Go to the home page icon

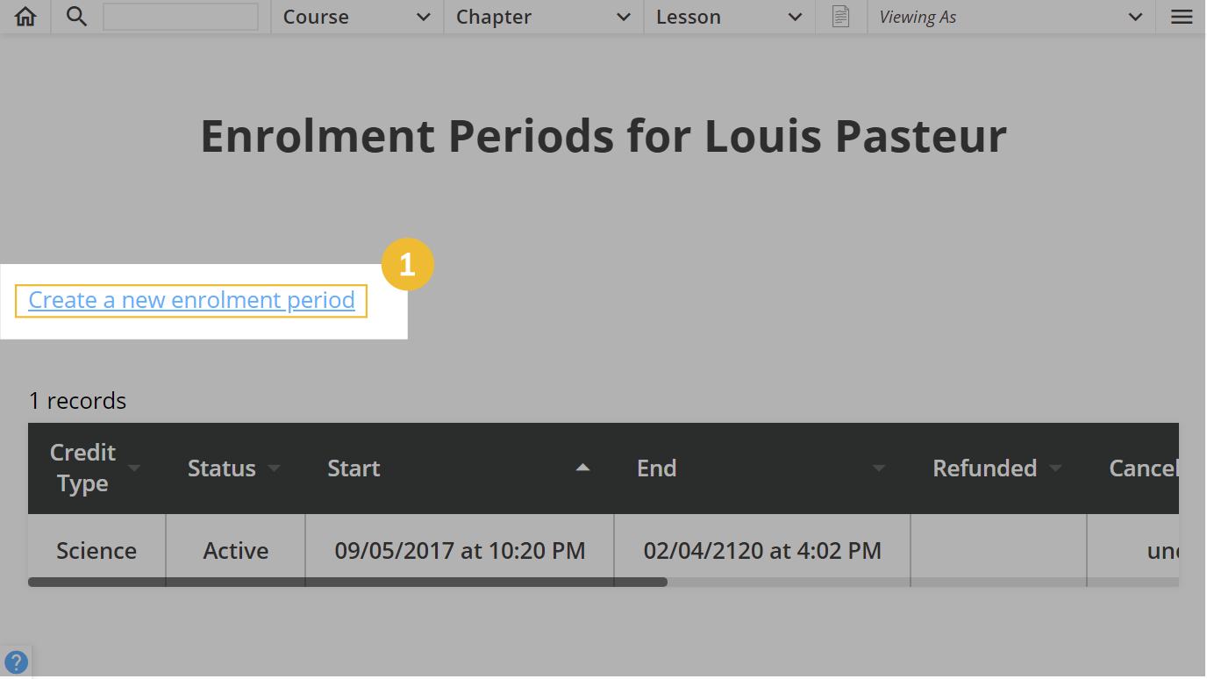[25, 17]
